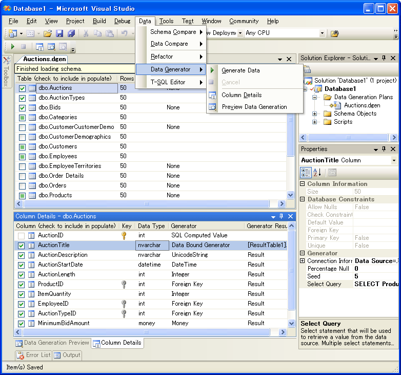Pin the Solution Explorer panel
401x375 pixels.
click(384, 58)
